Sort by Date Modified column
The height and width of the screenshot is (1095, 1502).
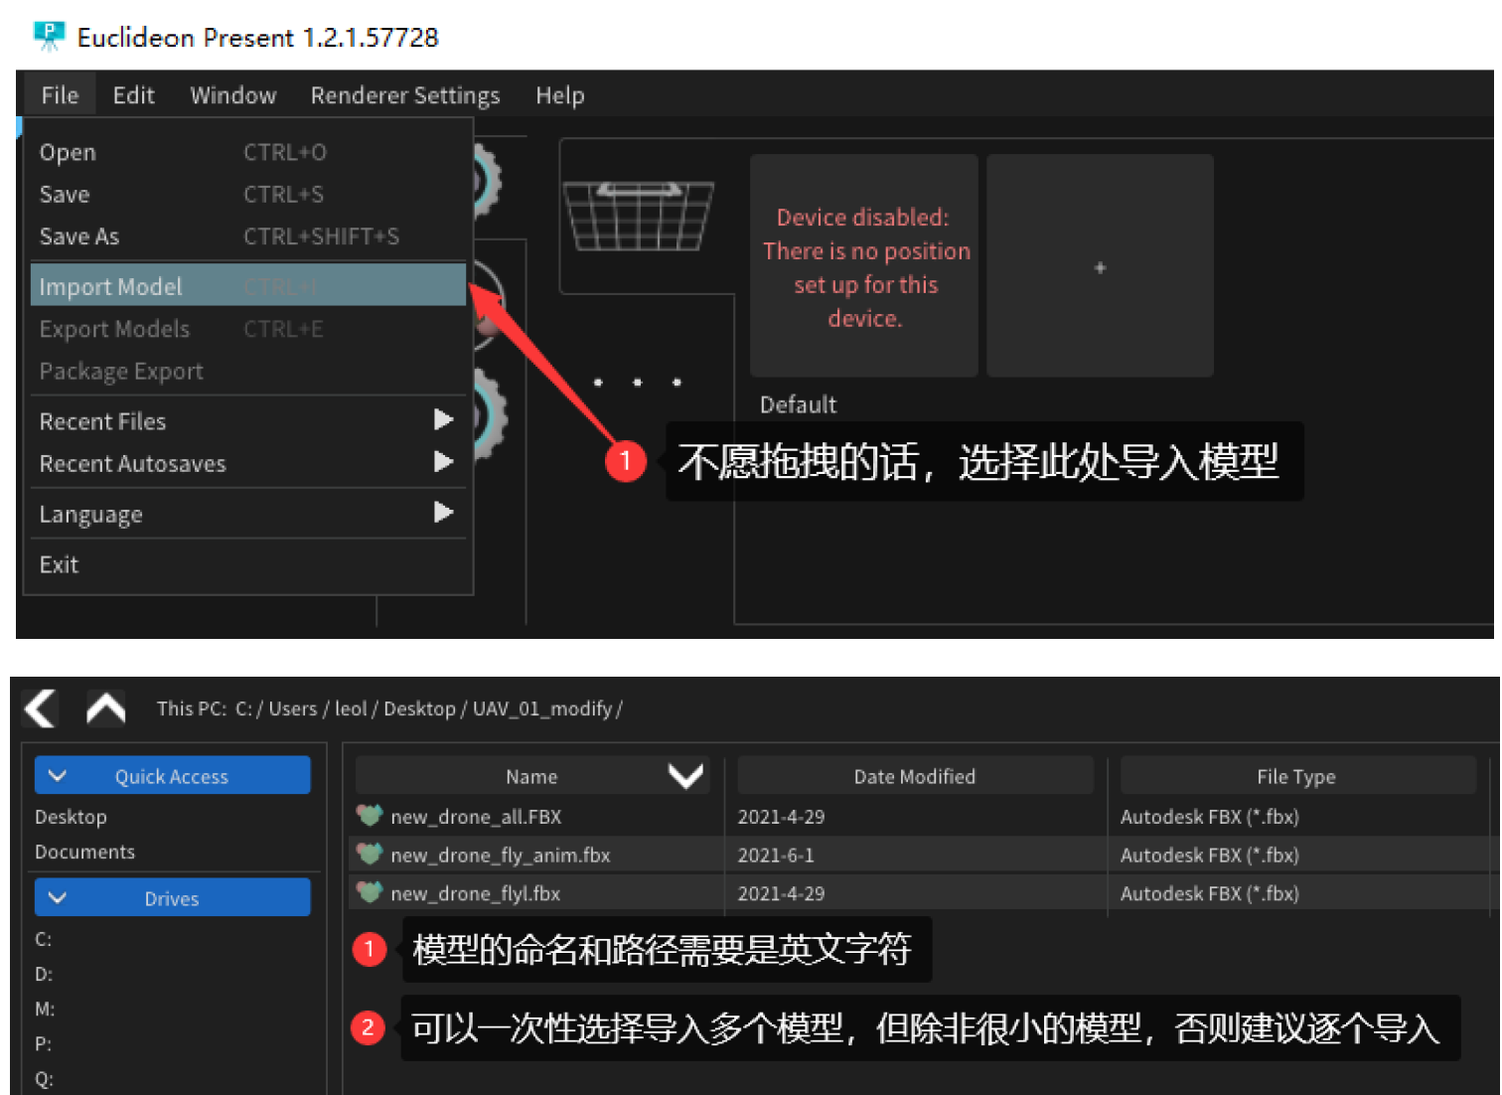(915, 776)
